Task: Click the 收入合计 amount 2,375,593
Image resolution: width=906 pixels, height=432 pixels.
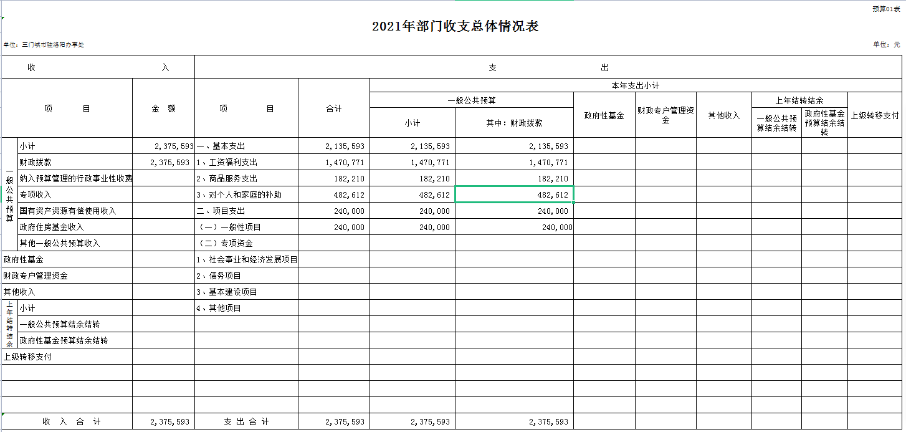Action: pos(169,421)
